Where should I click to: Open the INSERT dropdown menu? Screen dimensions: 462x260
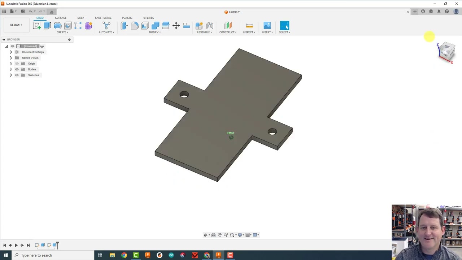tap(267, 32)
